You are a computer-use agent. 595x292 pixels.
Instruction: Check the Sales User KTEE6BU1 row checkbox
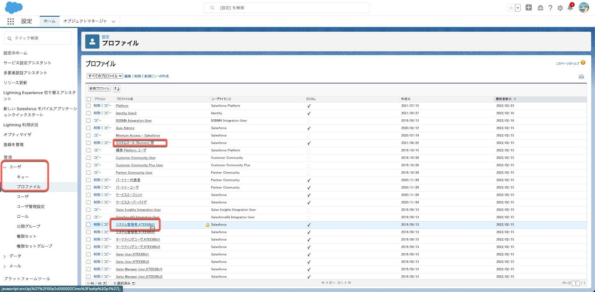(89, 254)
